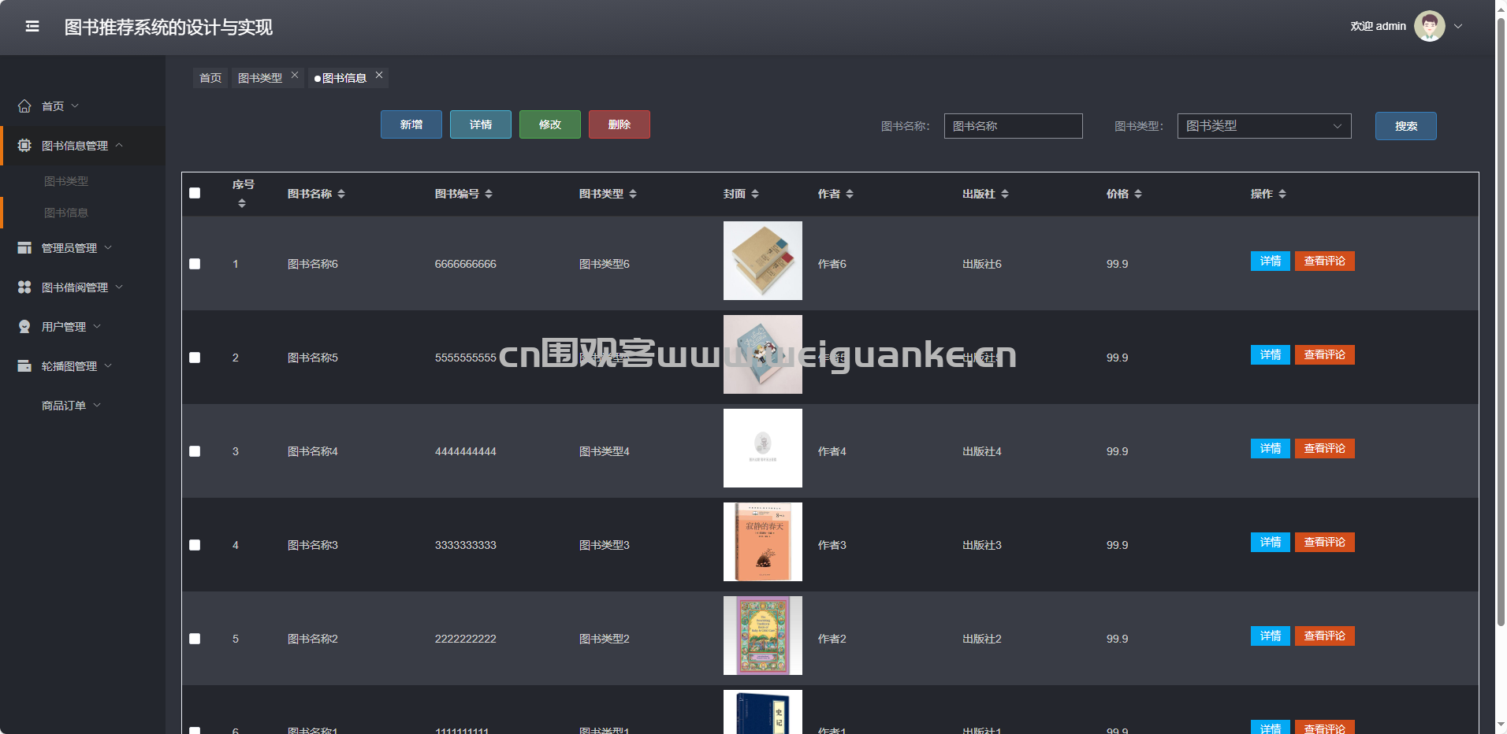Expand the 商品订单 sidebar menu
The width and height of the screenshot is (1507, 734).
pyautogui.click(x=71, y=406)
